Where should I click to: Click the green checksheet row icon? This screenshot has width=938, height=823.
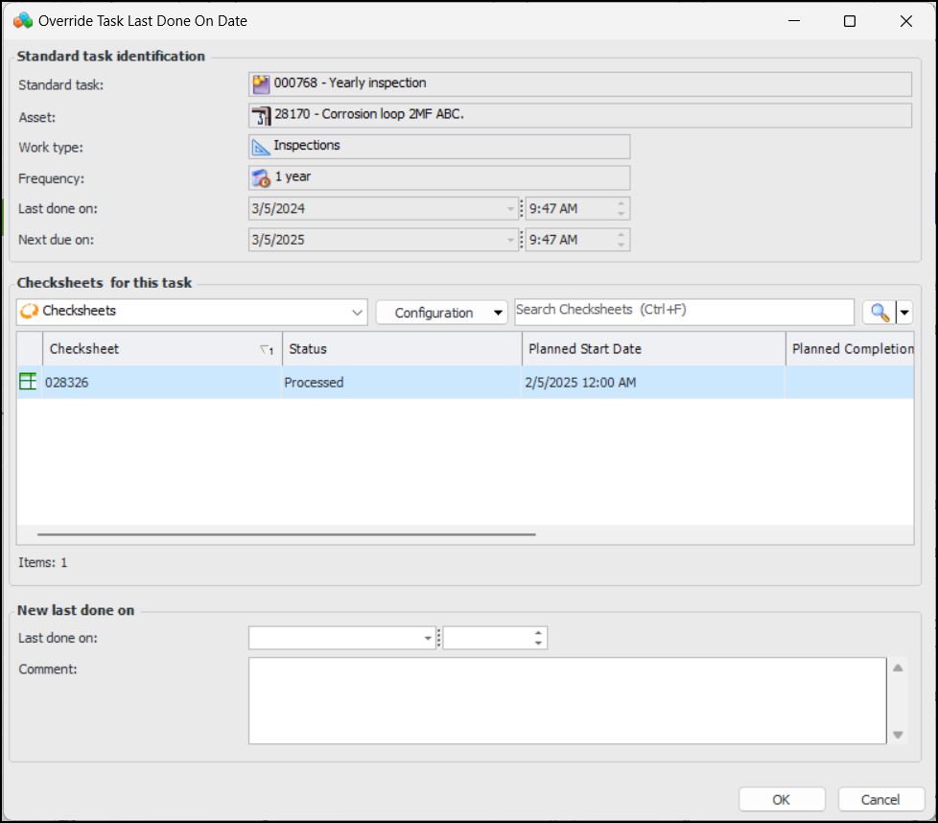29,382
